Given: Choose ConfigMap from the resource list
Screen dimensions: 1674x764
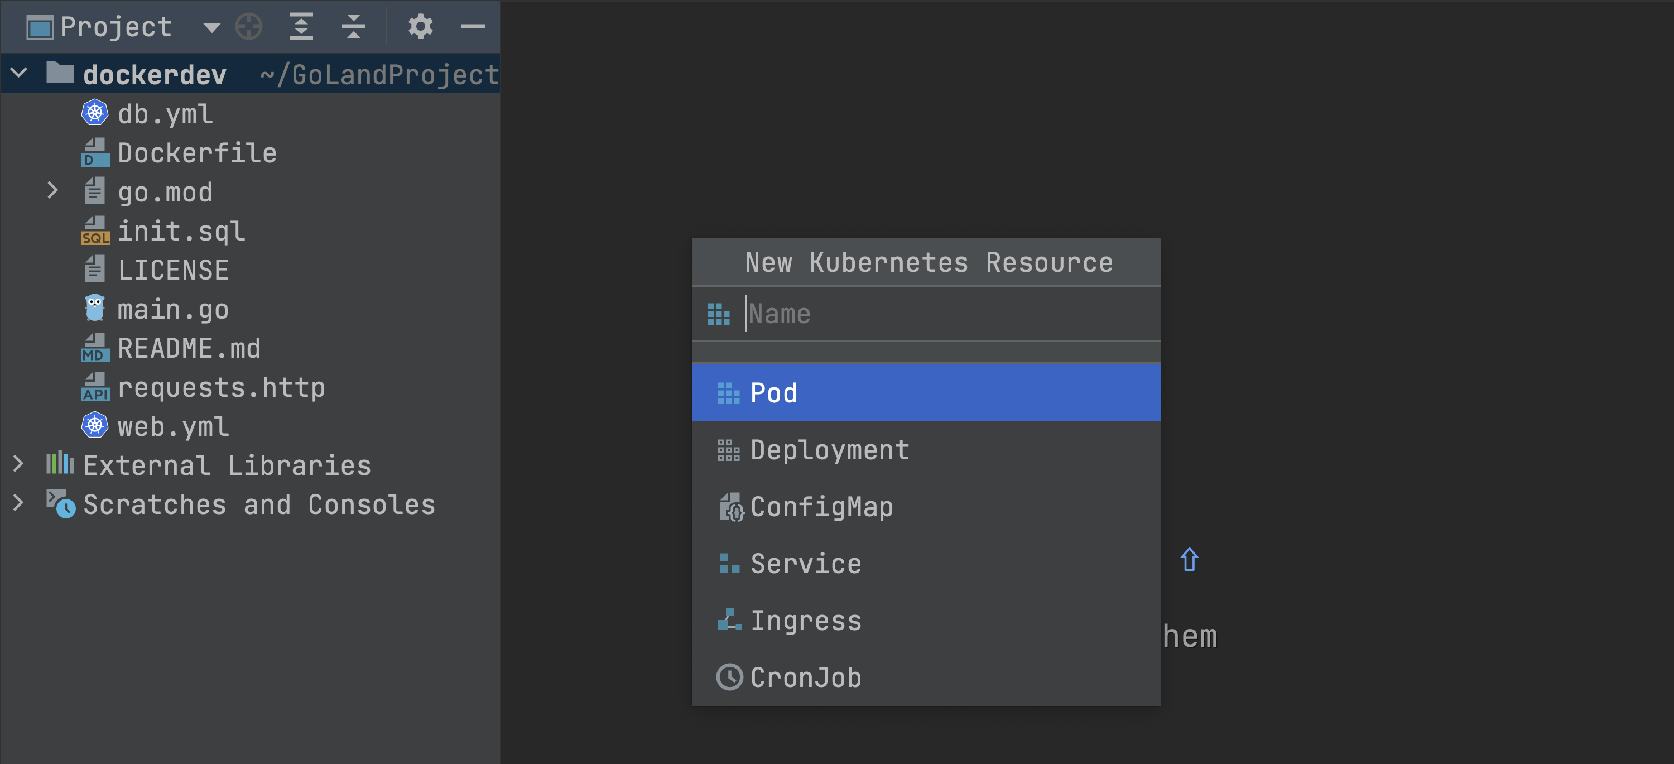Looking at the screenshot, I should click(821, 507).
